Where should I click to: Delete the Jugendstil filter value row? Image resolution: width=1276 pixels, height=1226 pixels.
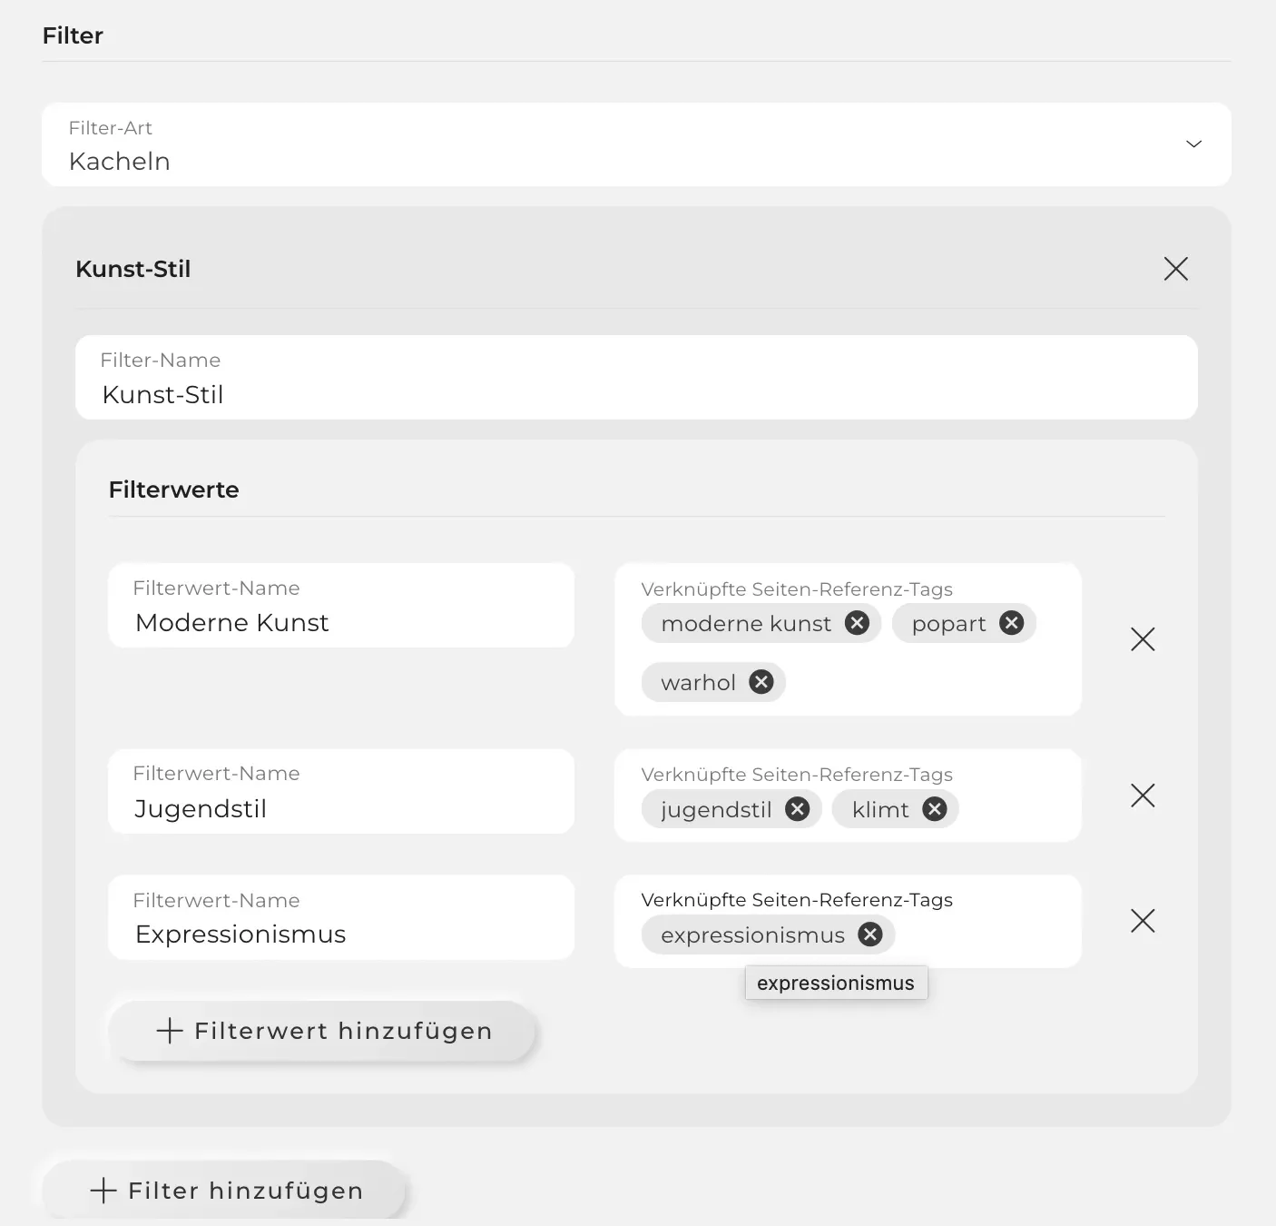coord(1143,796)
